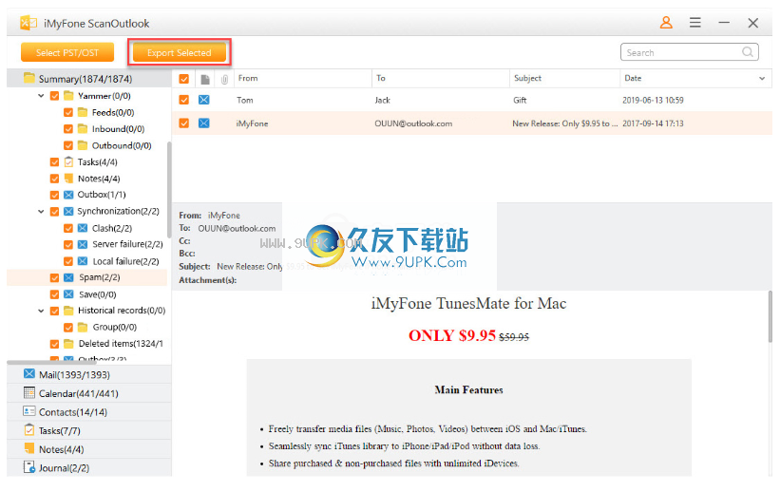Collapse the Yammer folder tree
Viewport: 780px width, 492px height.
coord(41,96)
